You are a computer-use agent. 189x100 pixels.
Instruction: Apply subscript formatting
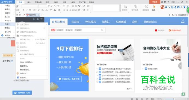(42, 10)
